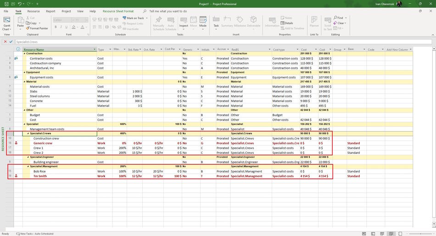Click the Underline formatting button
The width and height of the screenshot is (436, 236).
pyautogui.click(x=66, y=27)
